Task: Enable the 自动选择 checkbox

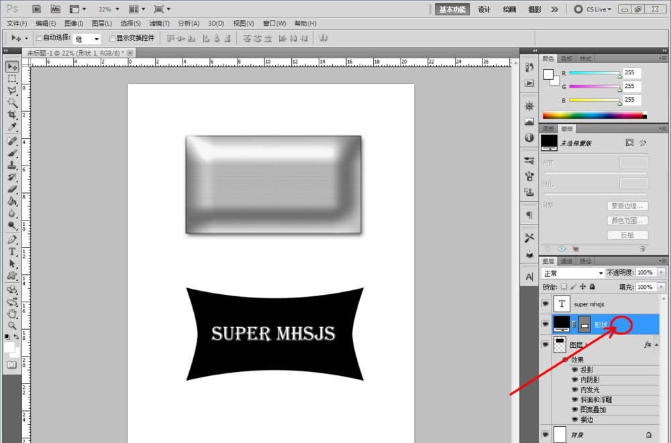Action: coord(39,38)
